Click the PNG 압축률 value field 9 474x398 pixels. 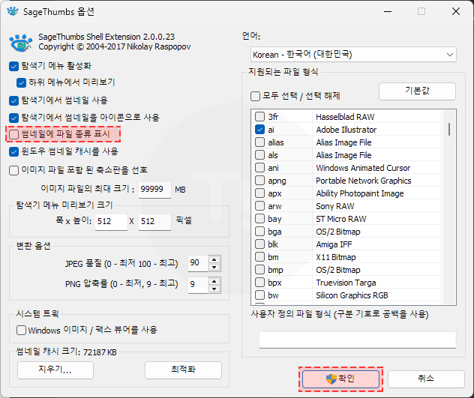click(x=198, y=285)
